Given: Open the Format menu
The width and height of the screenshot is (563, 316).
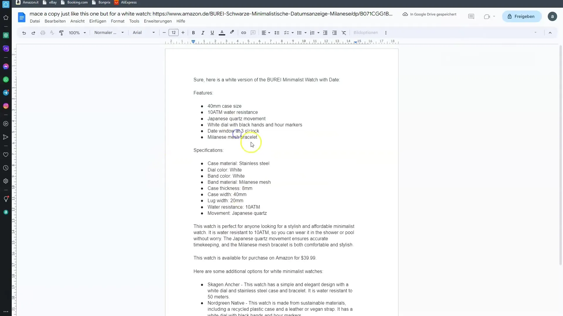Looking at the screenshot, I should coord(118,21).
